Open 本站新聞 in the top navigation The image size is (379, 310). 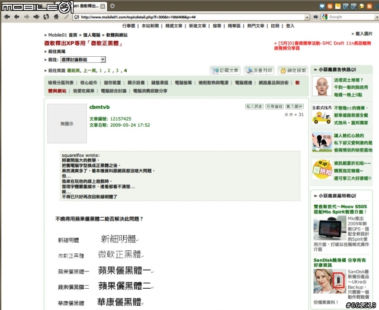(x=150, y=26)
